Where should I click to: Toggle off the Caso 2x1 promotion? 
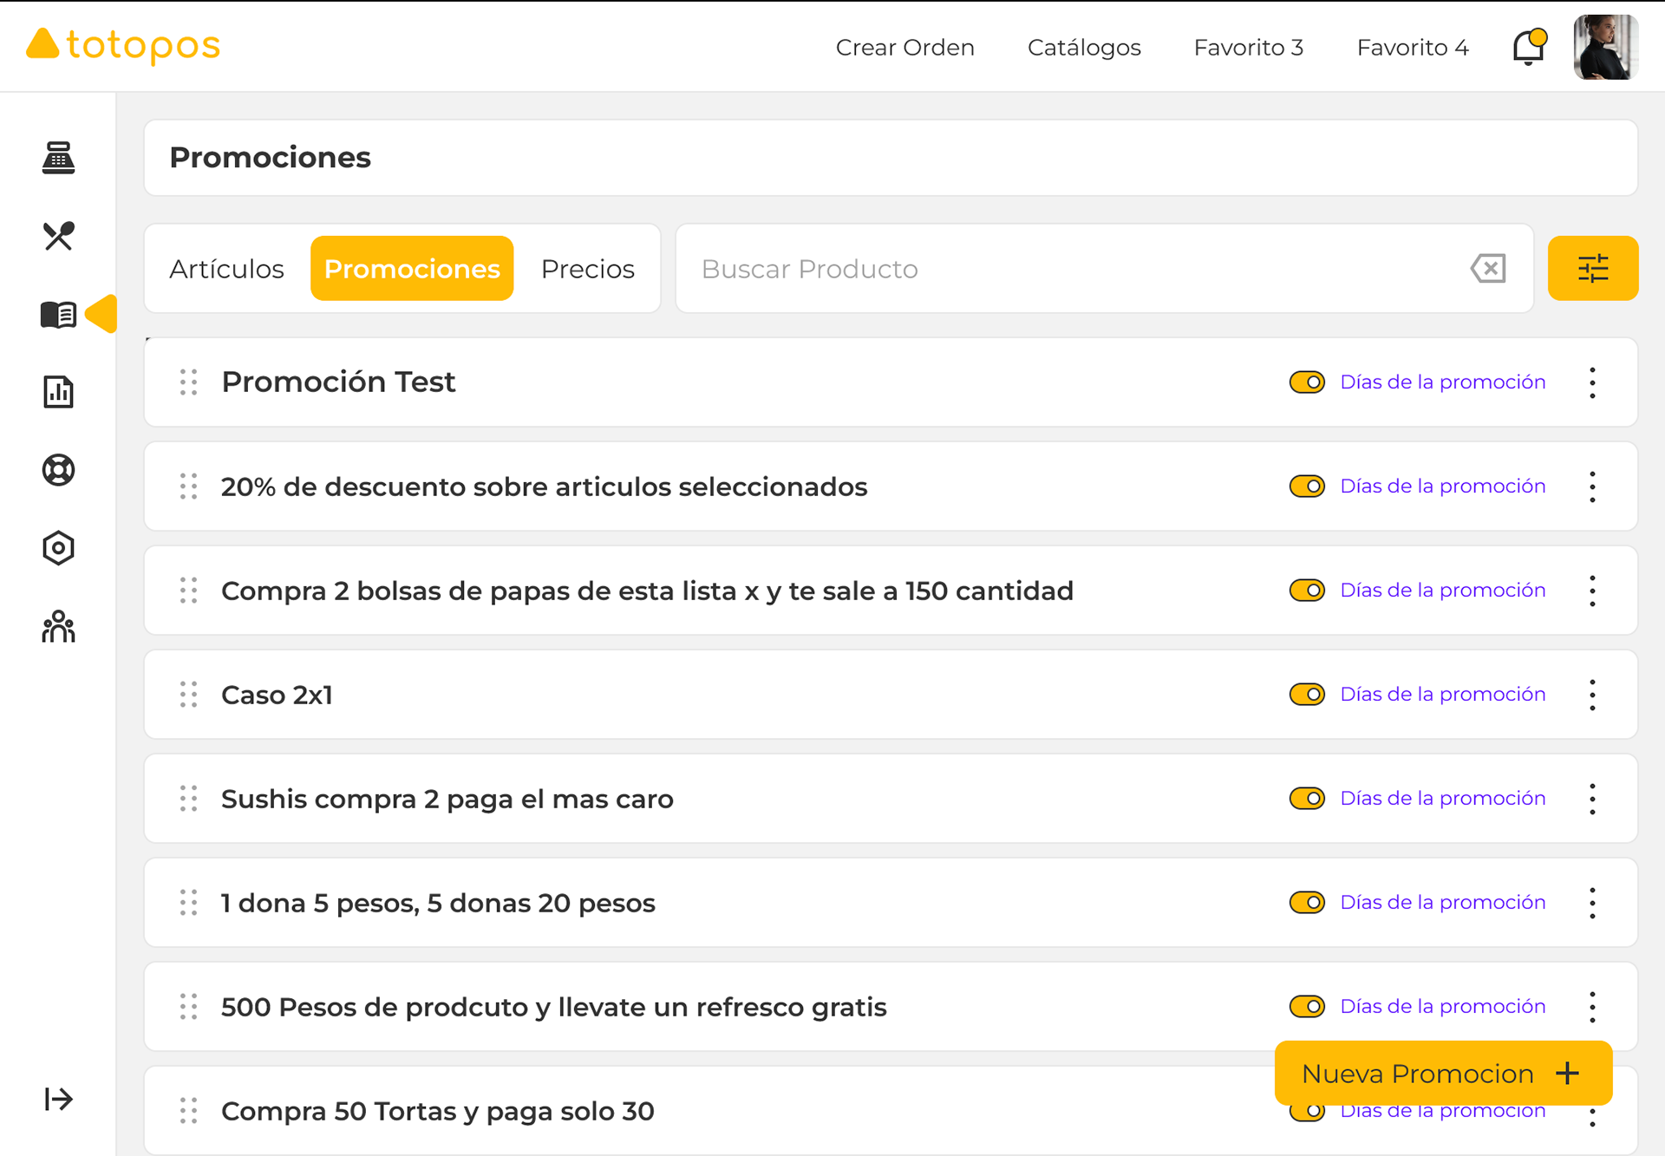point(1306,695)
